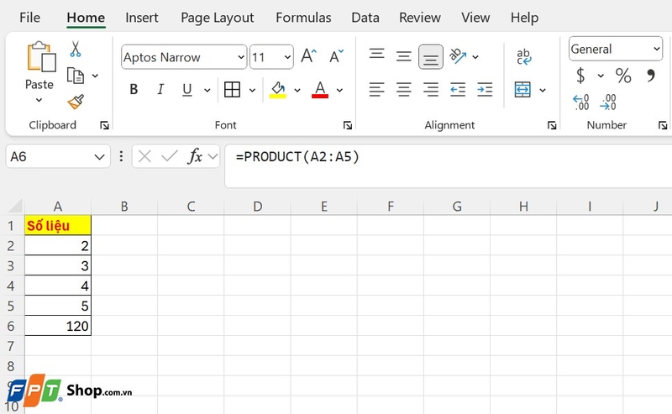Expand borders dropdown arrow
672x414 pixels.
[x=252, y=90]
